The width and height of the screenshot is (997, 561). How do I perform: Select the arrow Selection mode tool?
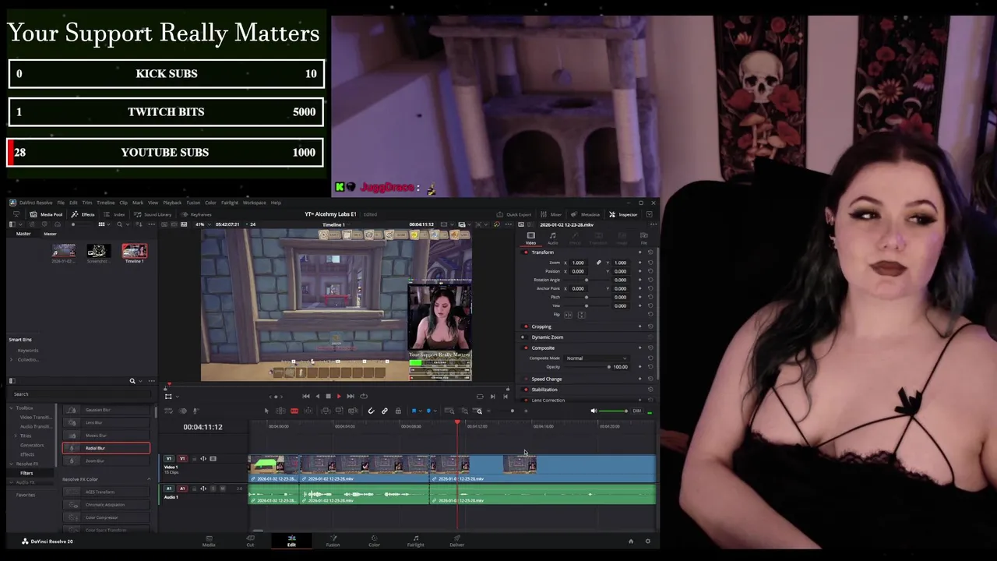click(x=266, y=411)
